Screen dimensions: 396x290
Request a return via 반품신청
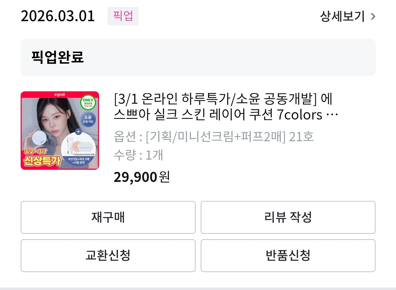click(288, 255)
